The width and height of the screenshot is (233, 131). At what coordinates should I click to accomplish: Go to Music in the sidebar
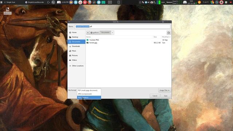point(76,51)
